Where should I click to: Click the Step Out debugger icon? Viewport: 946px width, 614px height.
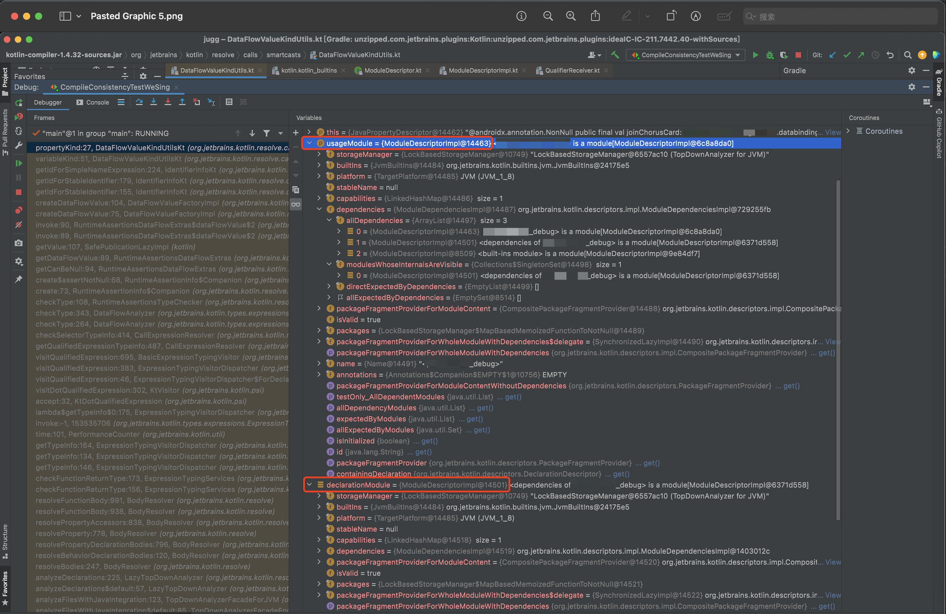(x=182, y=102)
